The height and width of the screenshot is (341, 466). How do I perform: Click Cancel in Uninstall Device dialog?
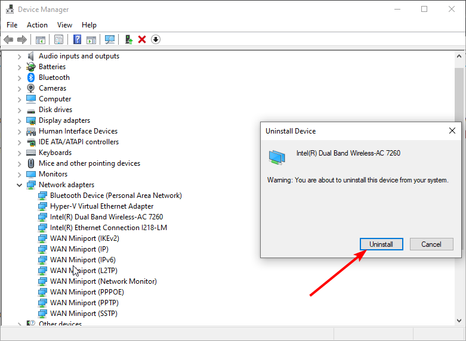[x=431, y=244]
